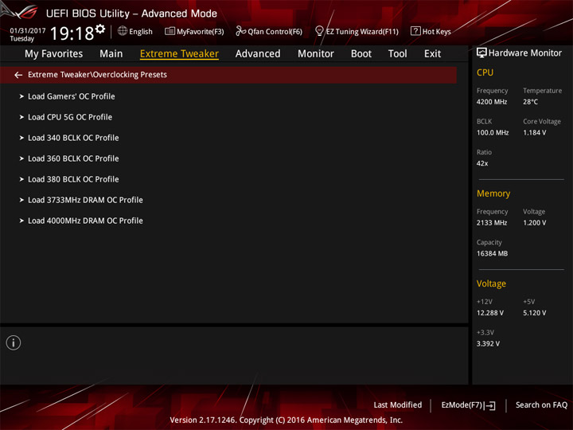Open the Advanced tab
The height and width of the screenshot is (430, 573).
pos(258,54)
